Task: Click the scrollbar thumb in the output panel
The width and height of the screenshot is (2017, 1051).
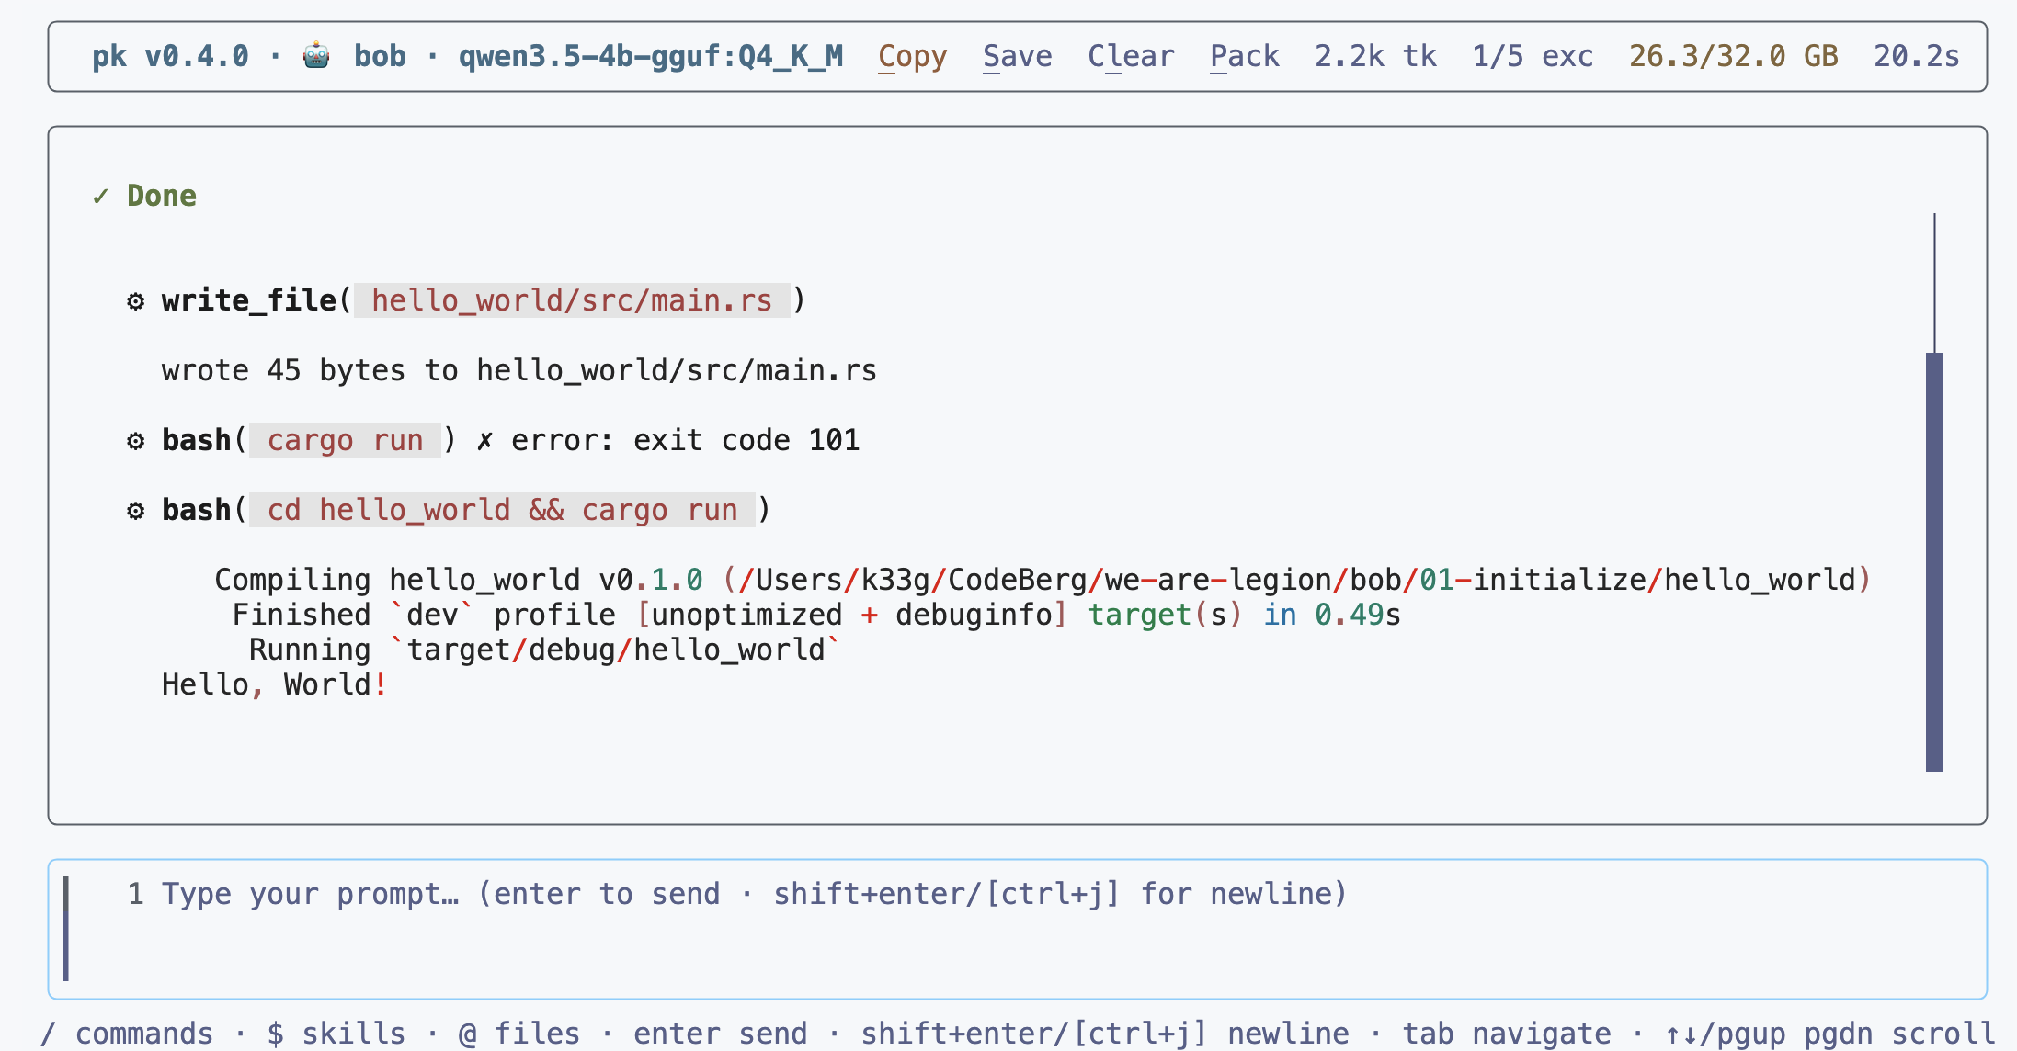Action: (1934, 562)
